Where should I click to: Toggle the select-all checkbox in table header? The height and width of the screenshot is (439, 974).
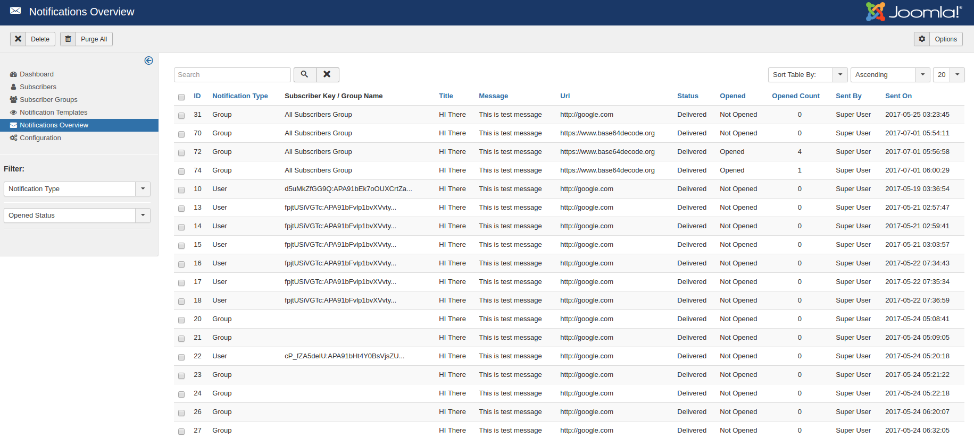tap(181, 97)
